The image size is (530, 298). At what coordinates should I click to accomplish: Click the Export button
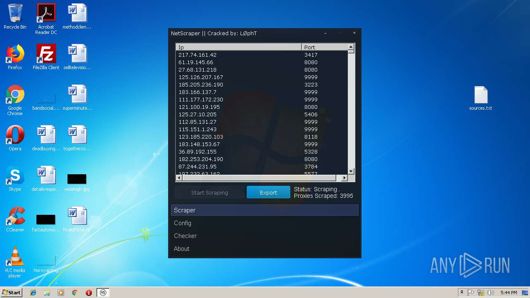tap(268, 192)
